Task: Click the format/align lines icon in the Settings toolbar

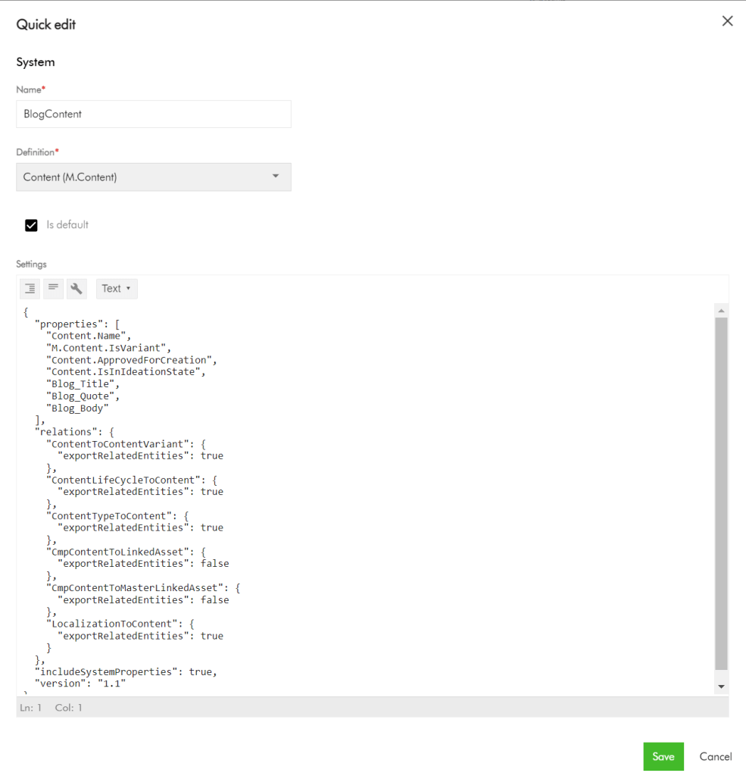Action: coord(52,288)
